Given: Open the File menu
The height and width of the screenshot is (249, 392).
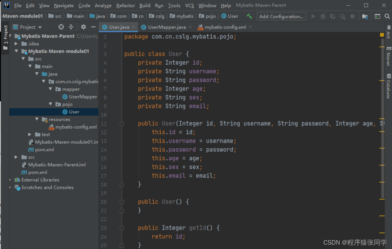Looking at the screenshot, I should pyautogui.click(x=18, y=6).
